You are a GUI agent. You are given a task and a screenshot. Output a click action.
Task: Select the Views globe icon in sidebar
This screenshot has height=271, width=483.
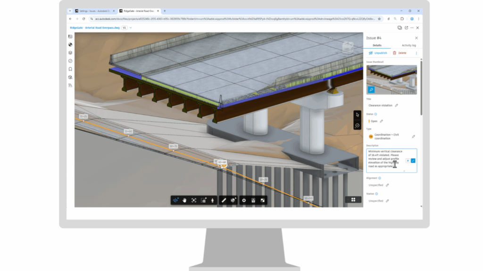(x=70, y=45)
